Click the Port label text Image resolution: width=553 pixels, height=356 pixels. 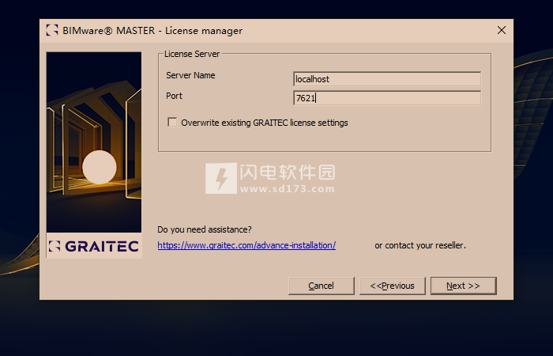click(x=175, y=96)
